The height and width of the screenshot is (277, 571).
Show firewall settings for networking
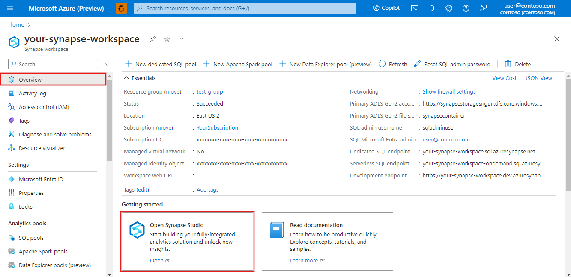point(449,91)
